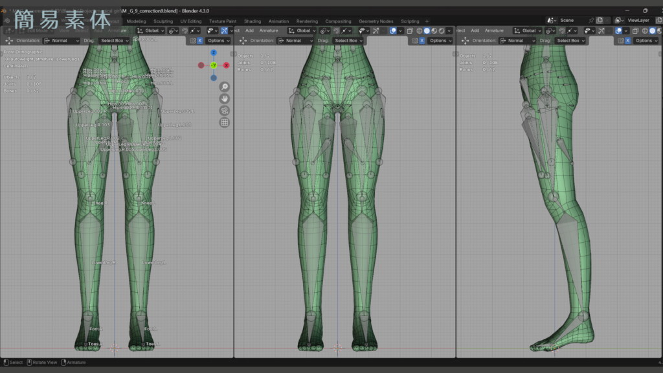Image resolution: width=663 pixels, height=373 pixels.
Task: Open Armature menu in middle viewport header
Action: coord(269,30)
